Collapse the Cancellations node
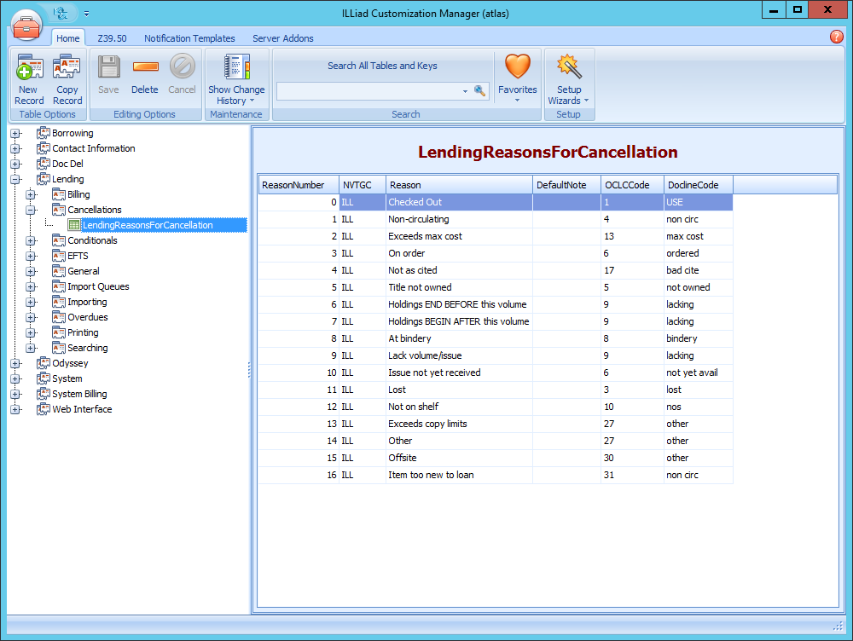 pyautogui.click(x=30, y=210)
